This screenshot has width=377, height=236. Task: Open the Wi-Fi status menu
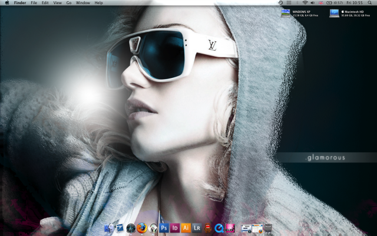(305, 2)
